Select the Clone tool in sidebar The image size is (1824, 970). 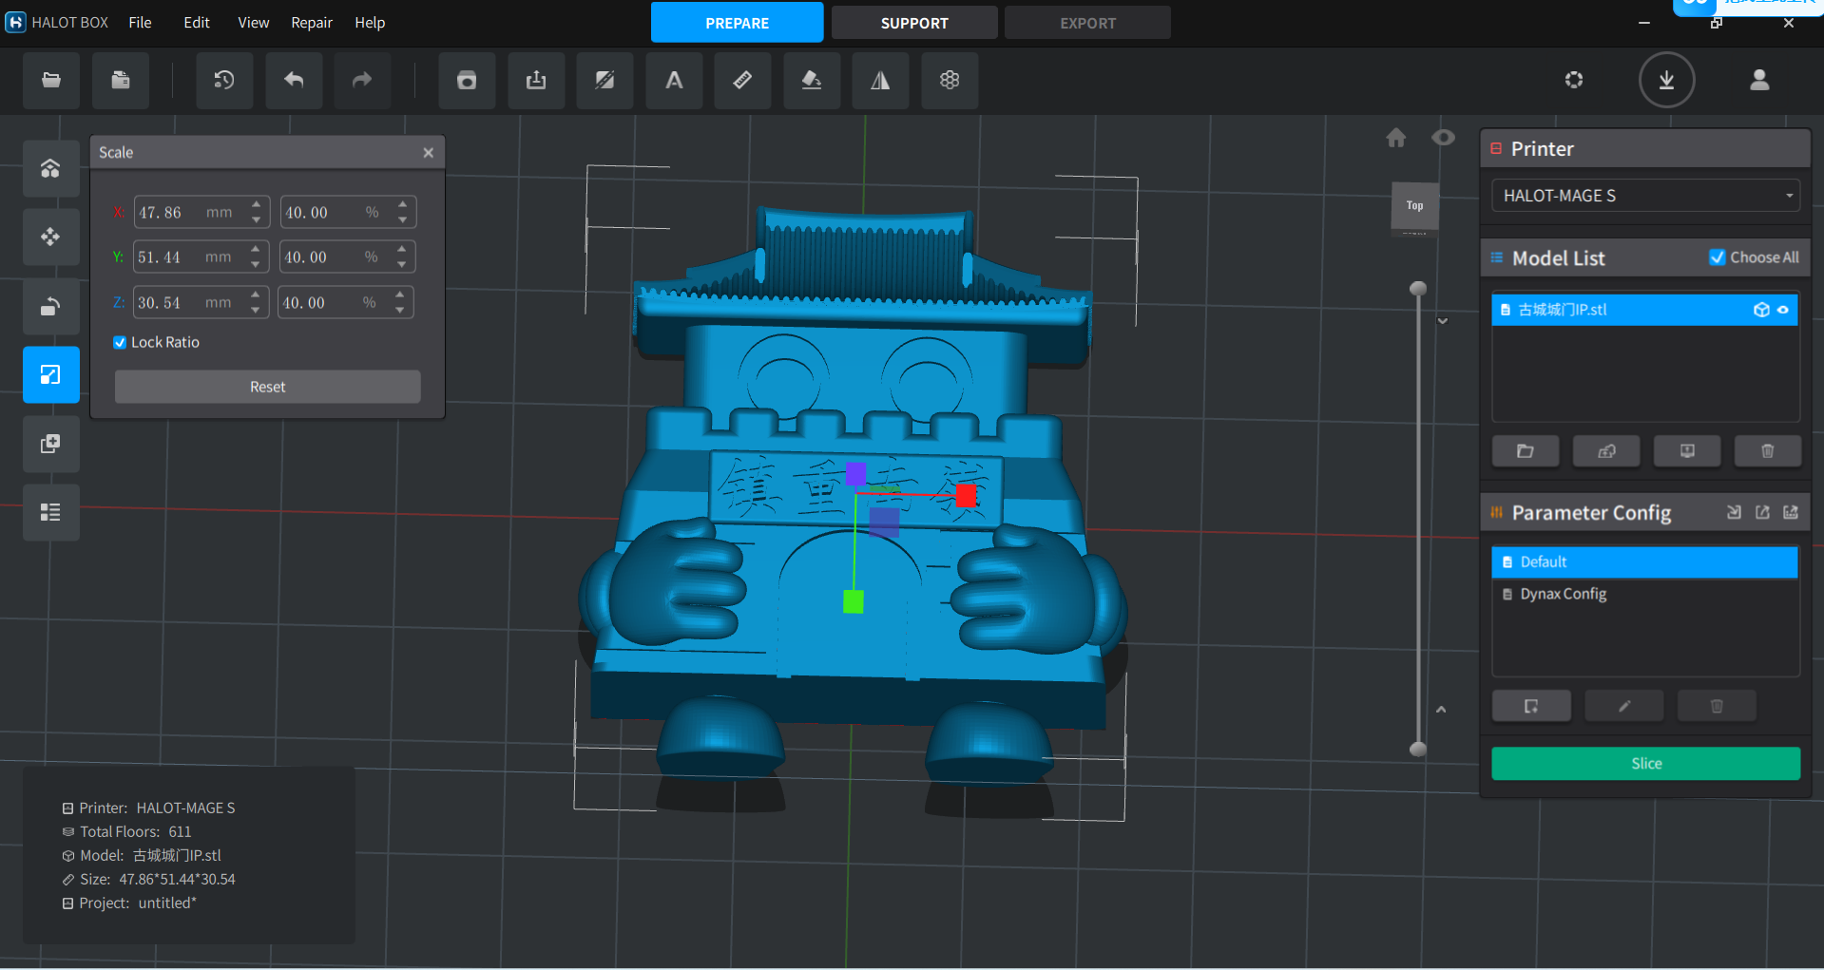[51, 444]
